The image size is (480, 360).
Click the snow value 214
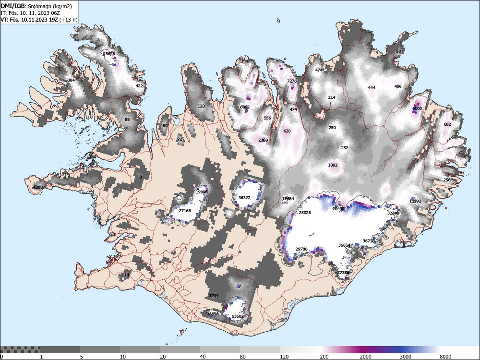click(x=332, y=97)
